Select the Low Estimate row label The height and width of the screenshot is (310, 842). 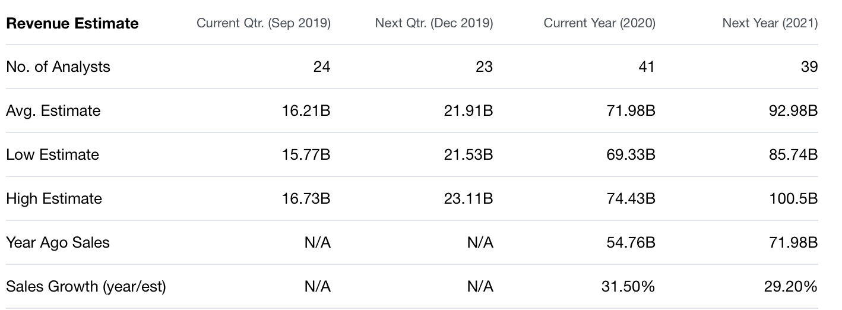click(53, 155)
